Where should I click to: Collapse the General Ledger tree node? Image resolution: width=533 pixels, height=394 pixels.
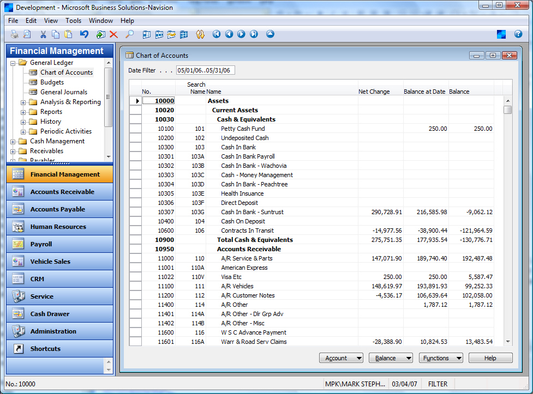[x=13, y=63]
